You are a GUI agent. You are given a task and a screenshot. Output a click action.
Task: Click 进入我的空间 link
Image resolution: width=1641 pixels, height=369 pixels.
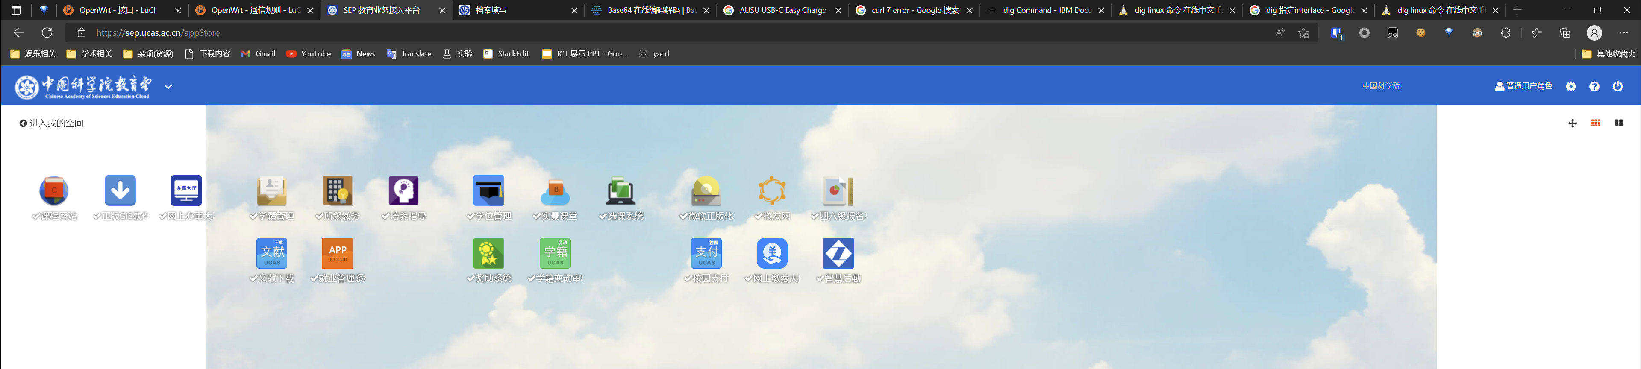pos(52,123)
